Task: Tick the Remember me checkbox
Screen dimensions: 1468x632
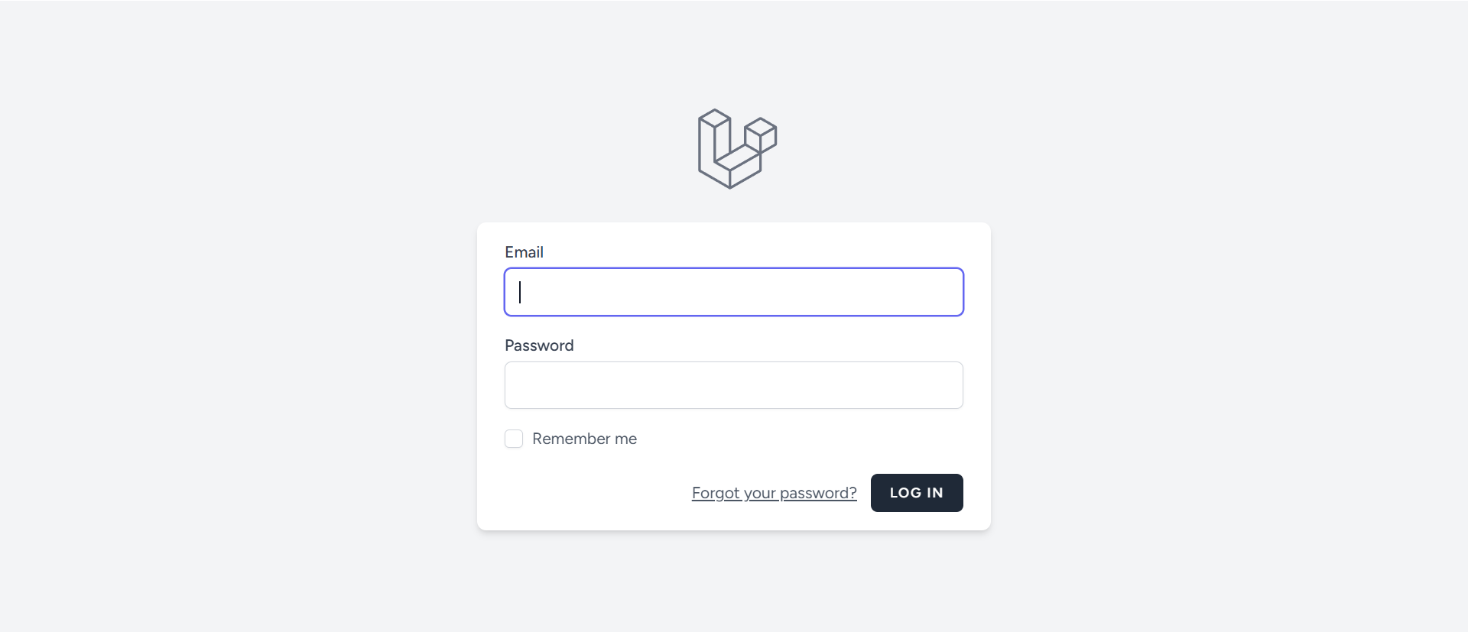Action: 514,439
